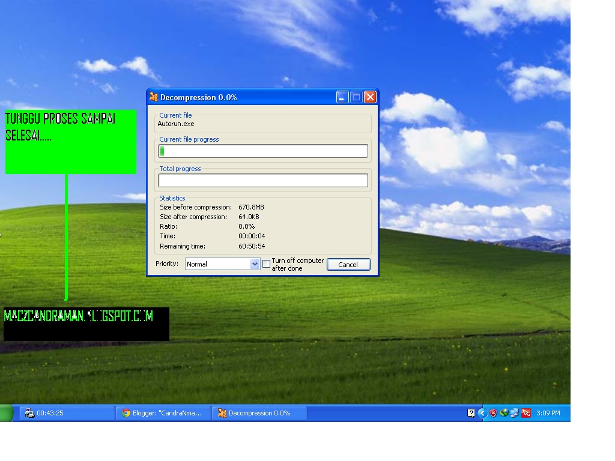
Task: Click the clock showing 3:09 PM
Action: [x=548, y=413]
